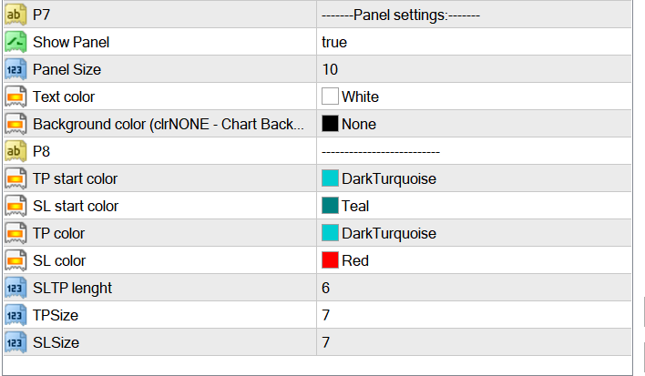Click the integer icon beside Panel Size
This screenshot has width=645, height=376.
(x=15, y=69)
